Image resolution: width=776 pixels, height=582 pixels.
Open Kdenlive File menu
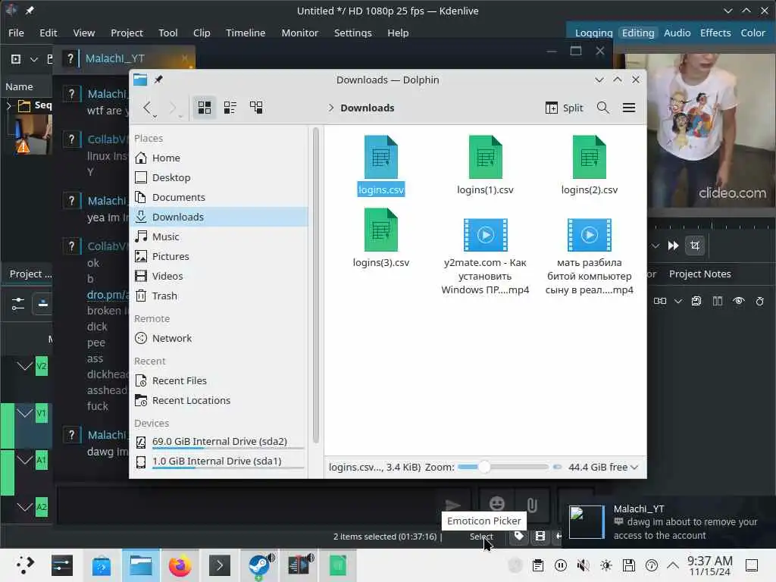[x=16, y=33]
